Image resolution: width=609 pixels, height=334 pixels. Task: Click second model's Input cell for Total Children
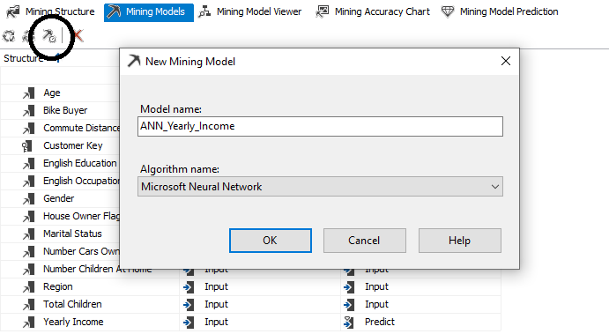[420, 305]
